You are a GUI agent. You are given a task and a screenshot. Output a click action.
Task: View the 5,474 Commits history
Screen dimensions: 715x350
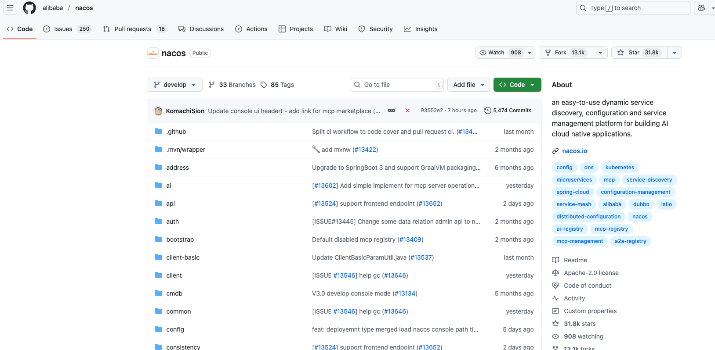click(508, 111)
